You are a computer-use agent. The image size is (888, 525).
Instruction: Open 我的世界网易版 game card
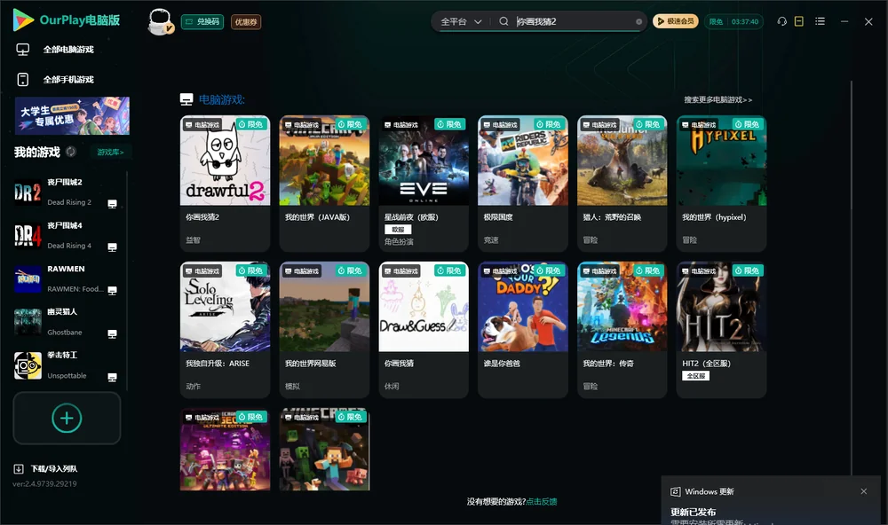pyautogui.click(x=324, y=330)
